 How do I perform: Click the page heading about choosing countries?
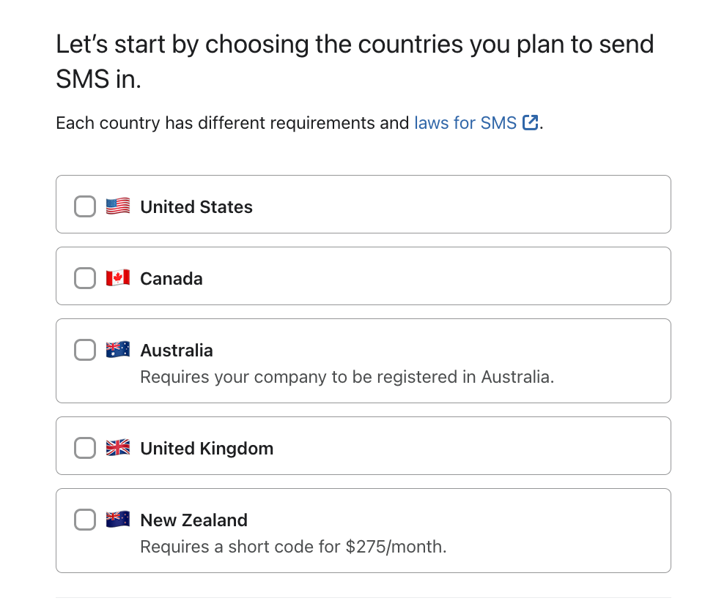(x=354, y=60)
